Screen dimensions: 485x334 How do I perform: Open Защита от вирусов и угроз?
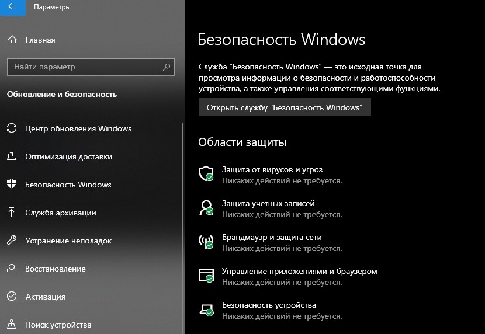pos(272,169)
